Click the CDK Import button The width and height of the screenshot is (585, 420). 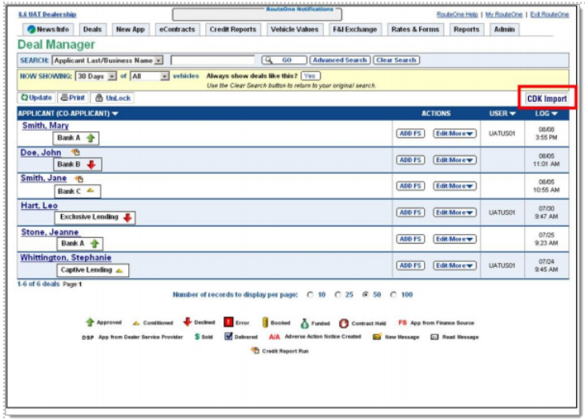point(547,99)
